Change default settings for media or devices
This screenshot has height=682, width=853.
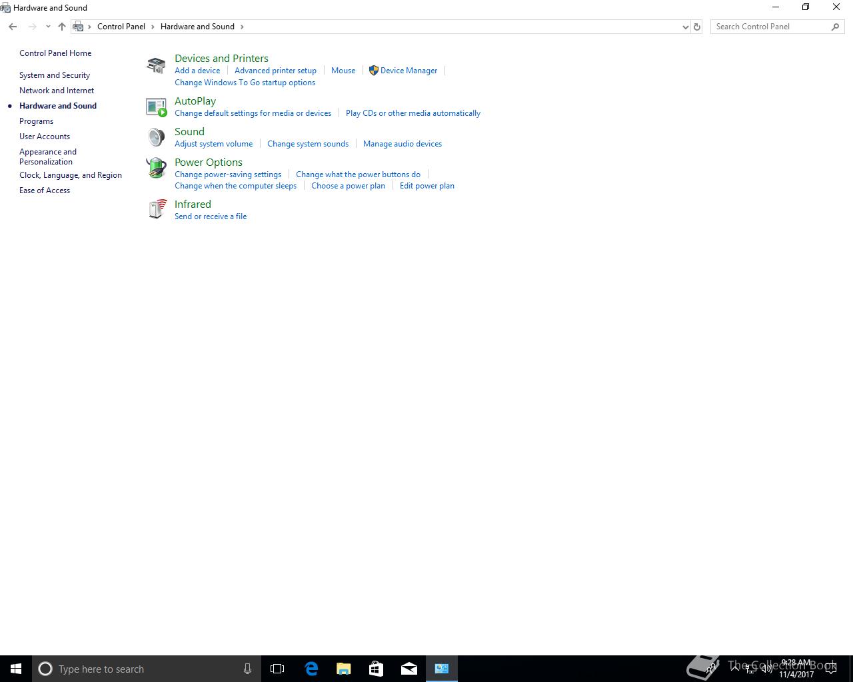(x=253, y=113)
